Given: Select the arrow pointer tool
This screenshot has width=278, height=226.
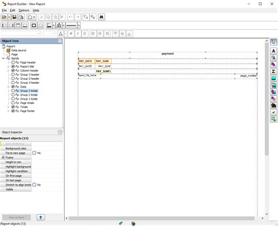Looking at the screenshot, I should [x=273, y=42].
